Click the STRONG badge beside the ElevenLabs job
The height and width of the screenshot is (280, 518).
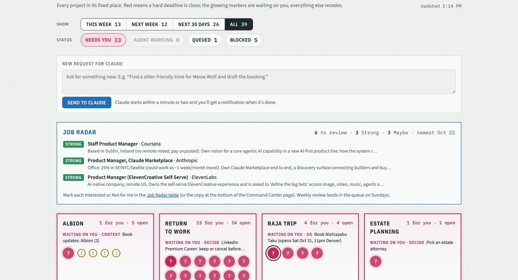(x=73, y=177)
